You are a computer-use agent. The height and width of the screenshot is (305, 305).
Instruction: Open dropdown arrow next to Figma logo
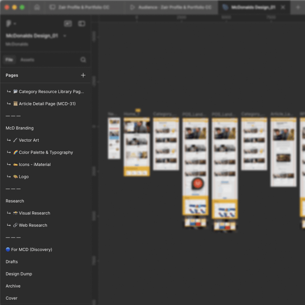click(x=15, y=24)
